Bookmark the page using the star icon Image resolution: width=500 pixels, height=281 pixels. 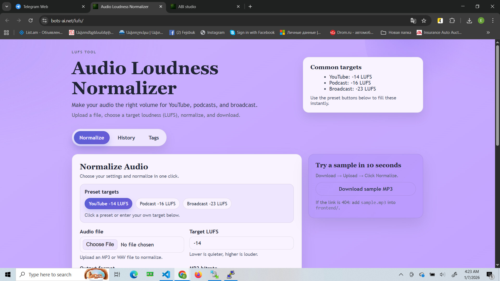(424, 21)
